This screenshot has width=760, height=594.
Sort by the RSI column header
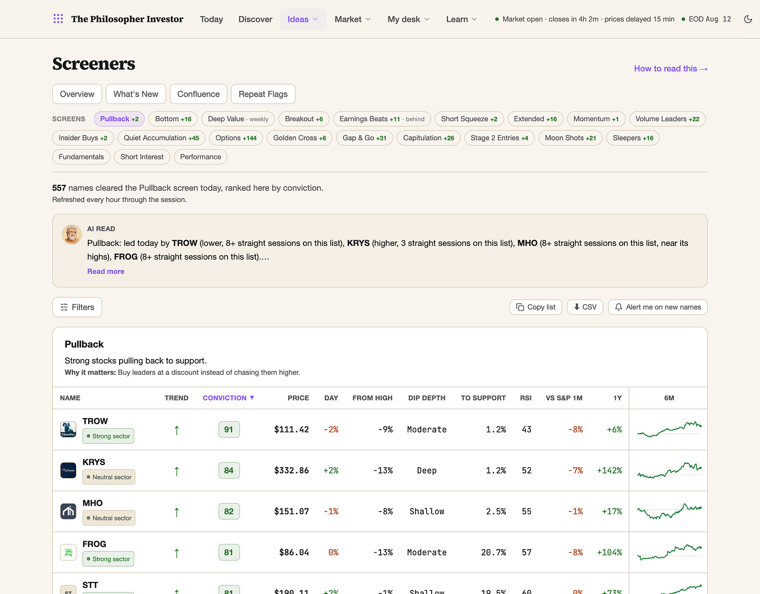point(526,398)
